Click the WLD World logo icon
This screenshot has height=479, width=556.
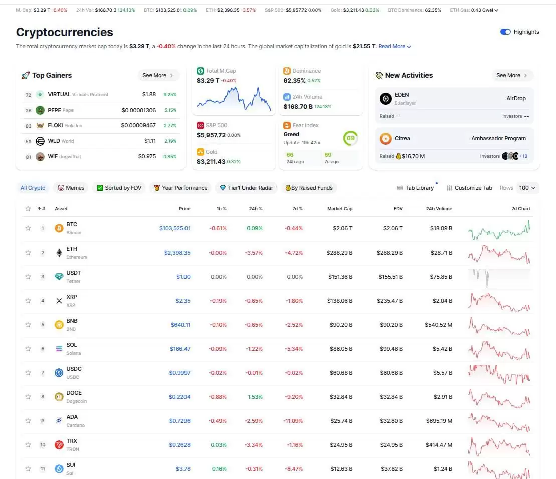coord(40,141)
